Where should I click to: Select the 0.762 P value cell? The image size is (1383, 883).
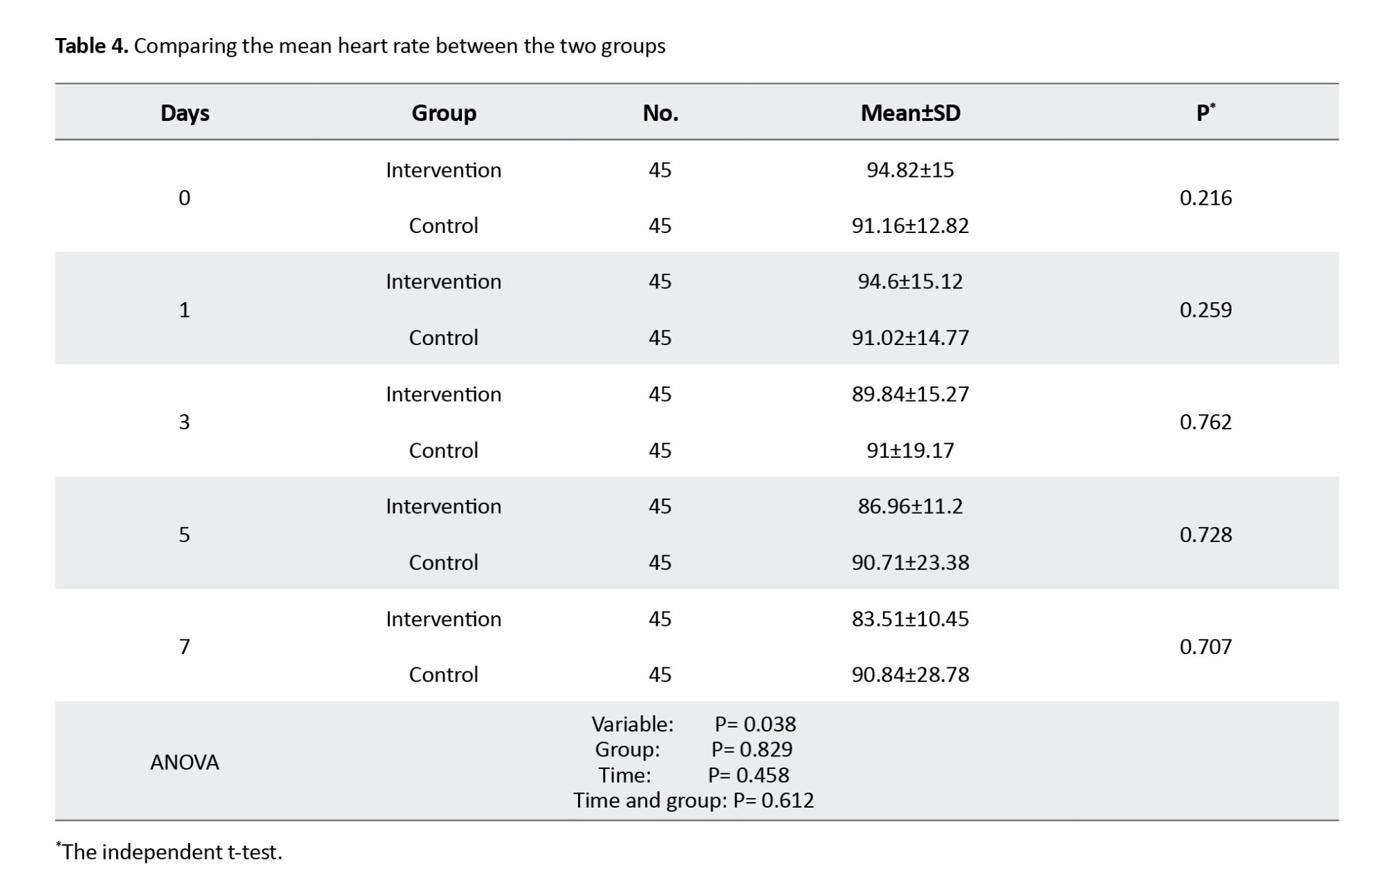pos(1205,422)
